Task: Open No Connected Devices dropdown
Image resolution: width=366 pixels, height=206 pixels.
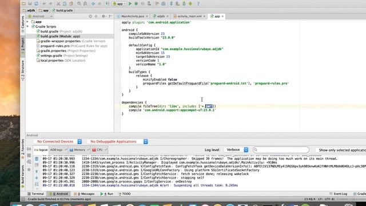Action: (58, 141)
